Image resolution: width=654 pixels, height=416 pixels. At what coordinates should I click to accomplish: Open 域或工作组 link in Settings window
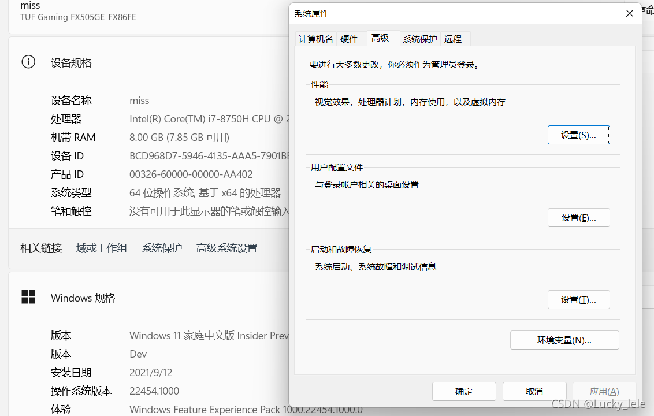101,248
